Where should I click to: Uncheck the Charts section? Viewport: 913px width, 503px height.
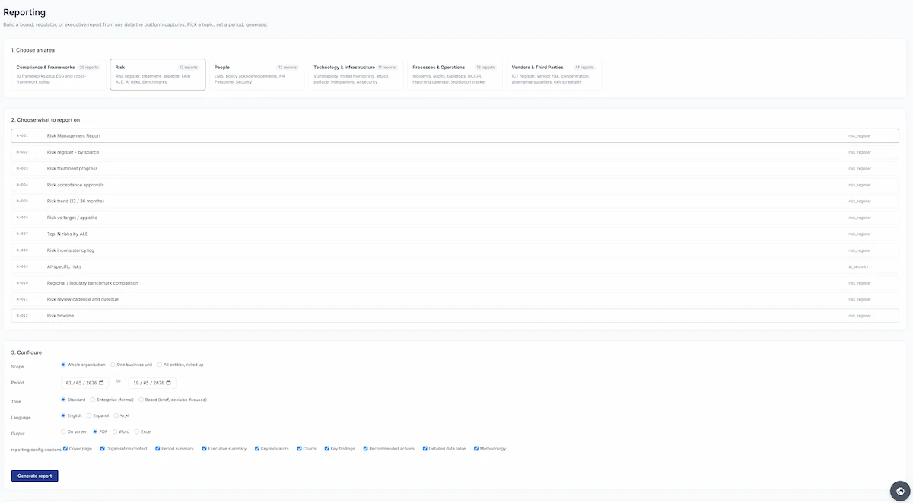(300, 449)
